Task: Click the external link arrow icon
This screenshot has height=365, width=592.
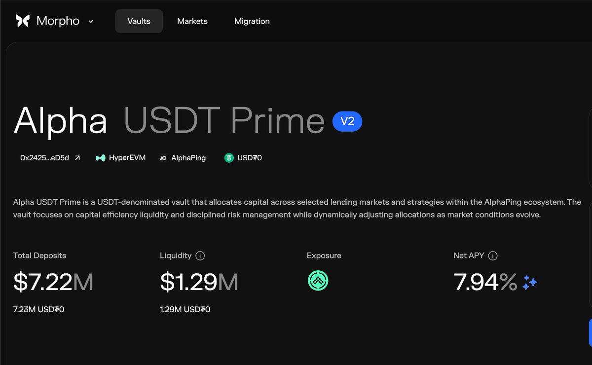Action: pos(77,158)
